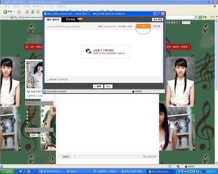
Task: Open the 2008 year dropdown in blog sidebar
Action: [x=34, y=136]
